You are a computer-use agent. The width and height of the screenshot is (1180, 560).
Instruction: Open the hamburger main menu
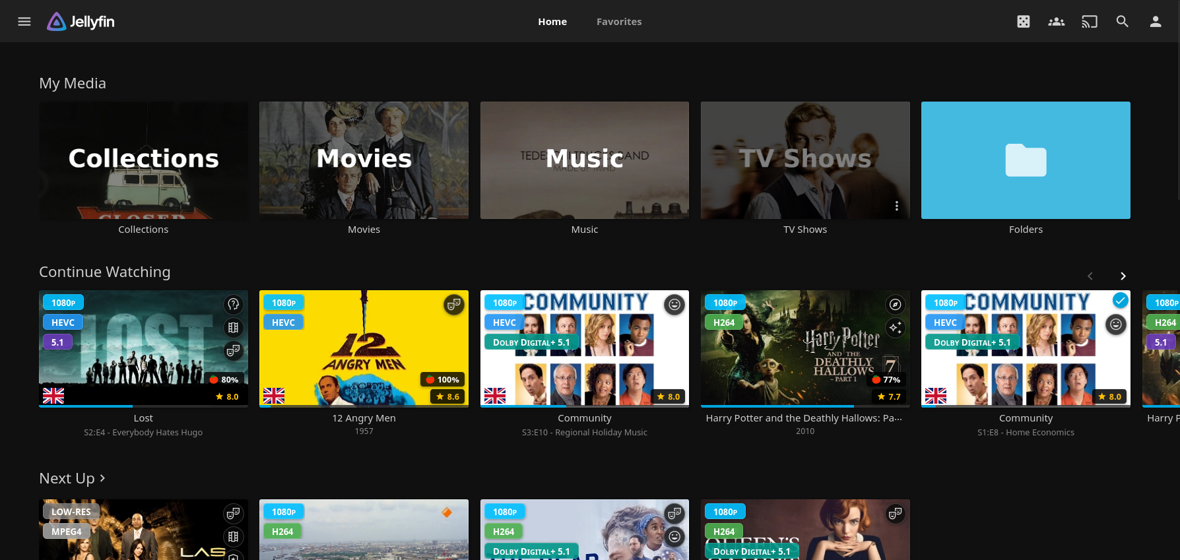(x=24, y=21)
